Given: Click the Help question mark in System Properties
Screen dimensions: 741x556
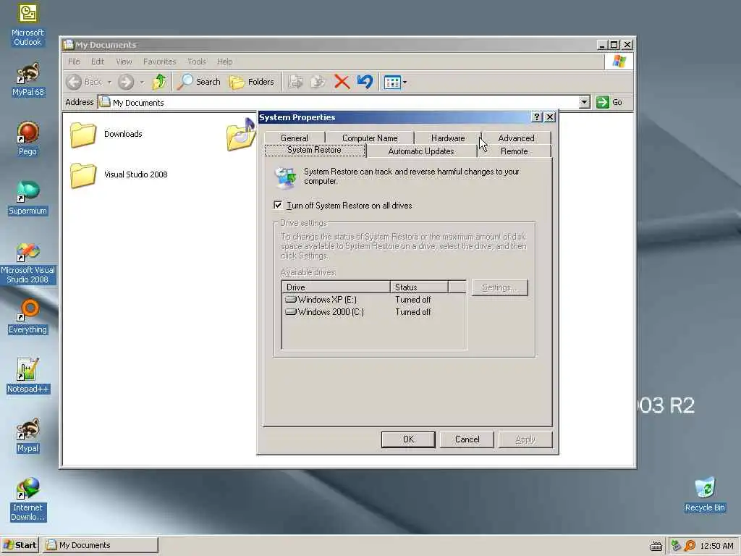Looking at the screenshot, I should 536,117.
